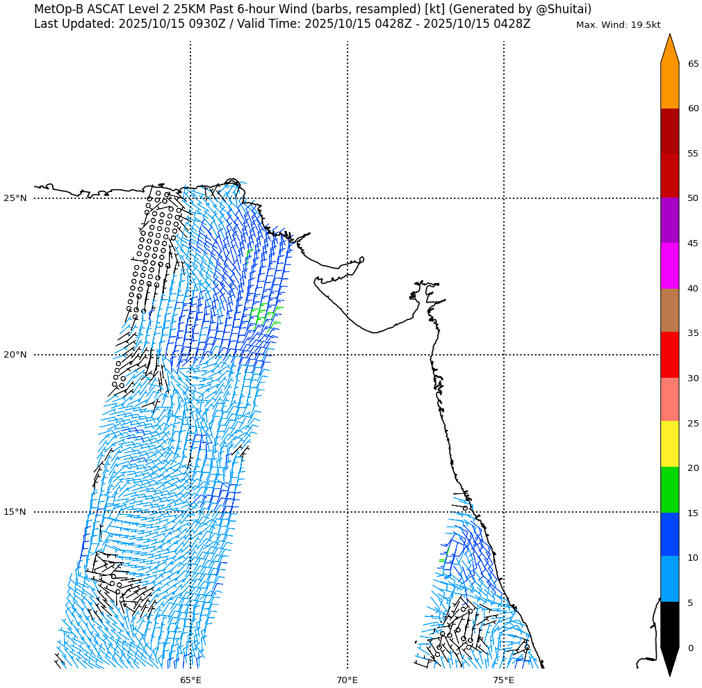The height and width of the screenshot is (688, 702).
Task: Click the colorbar tick label 50
Action: pos(693,198)
